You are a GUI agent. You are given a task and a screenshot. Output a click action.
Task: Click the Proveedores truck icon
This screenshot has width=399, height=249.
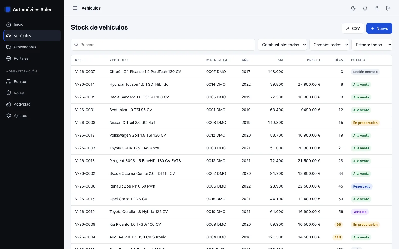tap(9, 47)
